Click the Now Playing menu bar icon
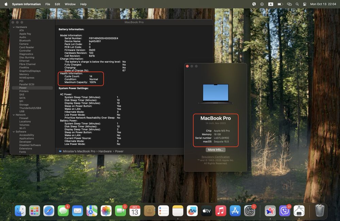This screenshot has width=340, height=221. click(262, 4)
